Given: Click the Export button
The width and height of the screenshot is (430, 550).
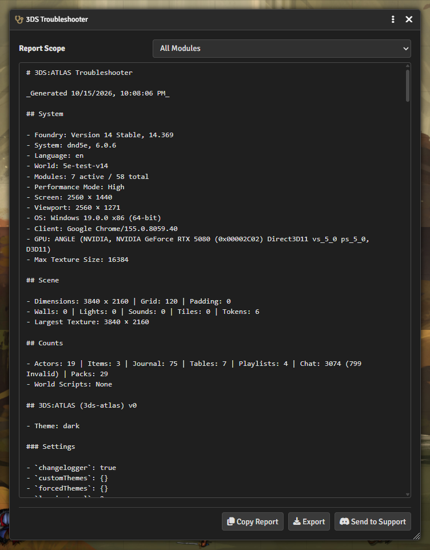Looking at the screenshot, I should point(309,521).
